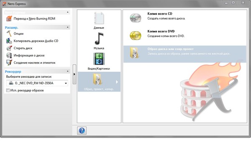The image size is (251, 159).
Task: Open the blue help question mark button
Action: click(82, 131)
